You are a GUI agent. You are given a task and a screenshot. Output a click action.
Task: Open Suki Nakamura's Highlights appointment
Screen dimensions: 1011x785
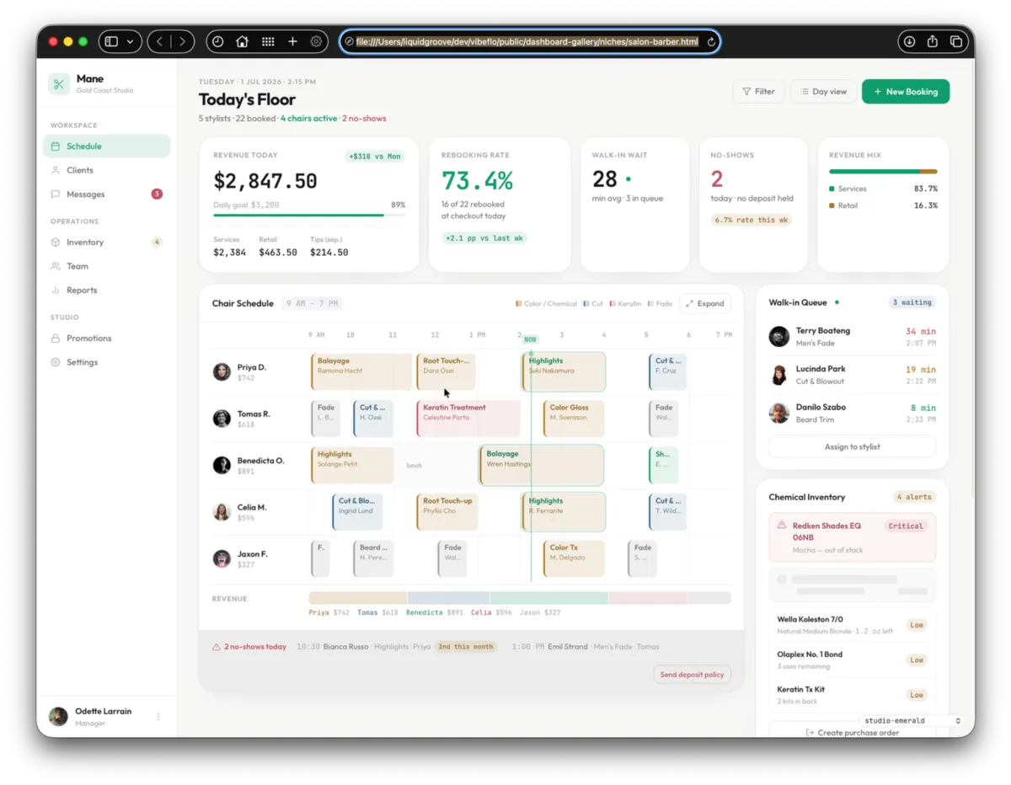[563, 371]
